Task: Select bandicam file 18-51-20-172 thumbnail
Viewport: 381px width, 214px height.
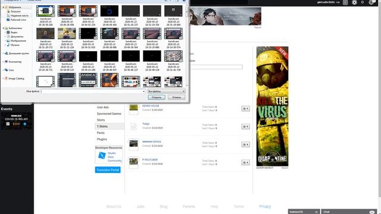Action: (x=45, y=33)
